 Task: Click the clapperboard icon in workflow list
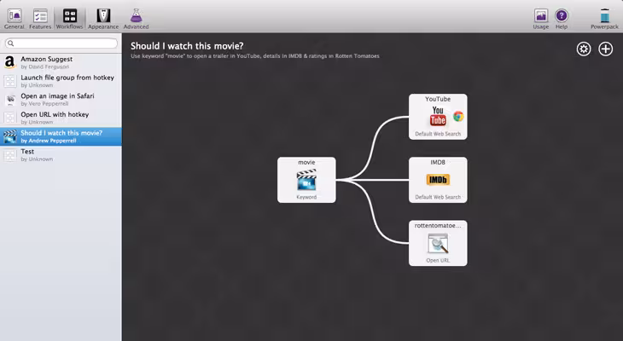pos(10,136)
